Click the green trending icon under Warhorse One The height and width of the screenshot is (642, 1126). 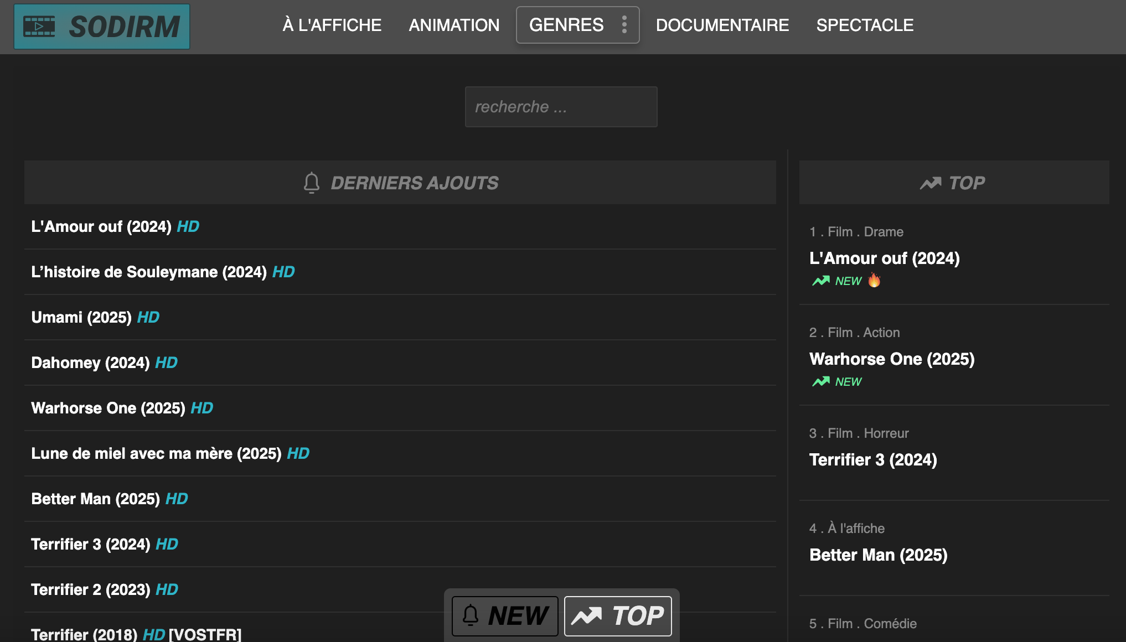tap(821, 381)
